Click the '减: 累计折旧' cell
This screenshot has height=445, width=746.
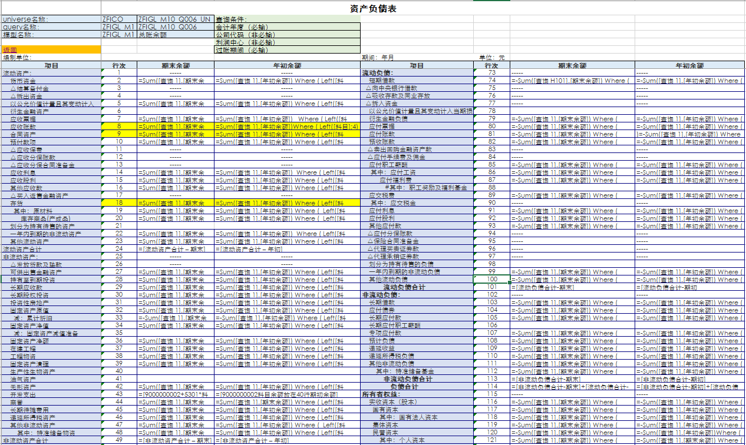[51, 318]
